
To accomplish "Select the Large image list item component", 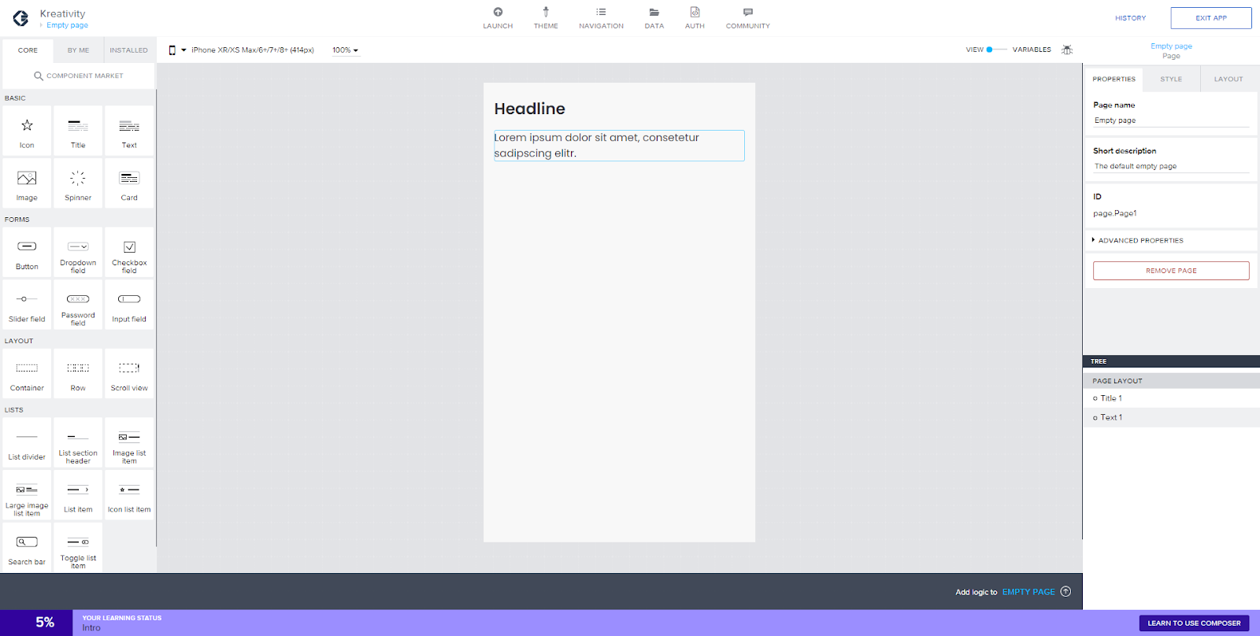I will (27, 495).
